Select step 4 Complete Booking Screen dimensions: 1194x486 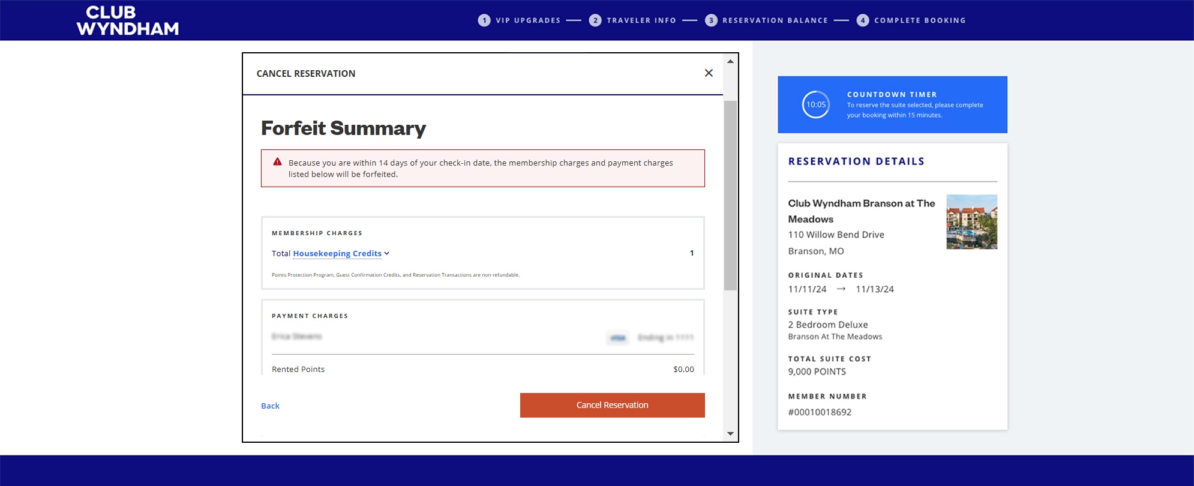[911, 20]
